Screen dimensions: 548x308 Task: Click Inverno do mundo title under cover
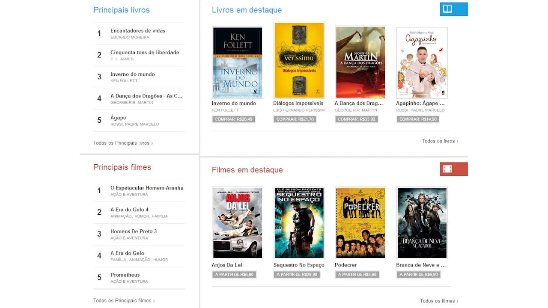(234, 103)
